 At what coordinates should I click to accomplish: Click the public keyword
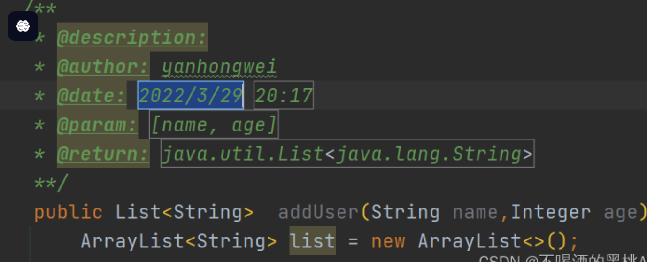tap(69, 212)
